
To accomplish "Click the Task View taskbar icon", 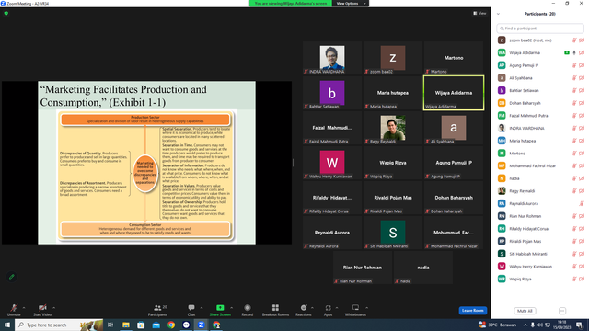I will pos(110,325).
